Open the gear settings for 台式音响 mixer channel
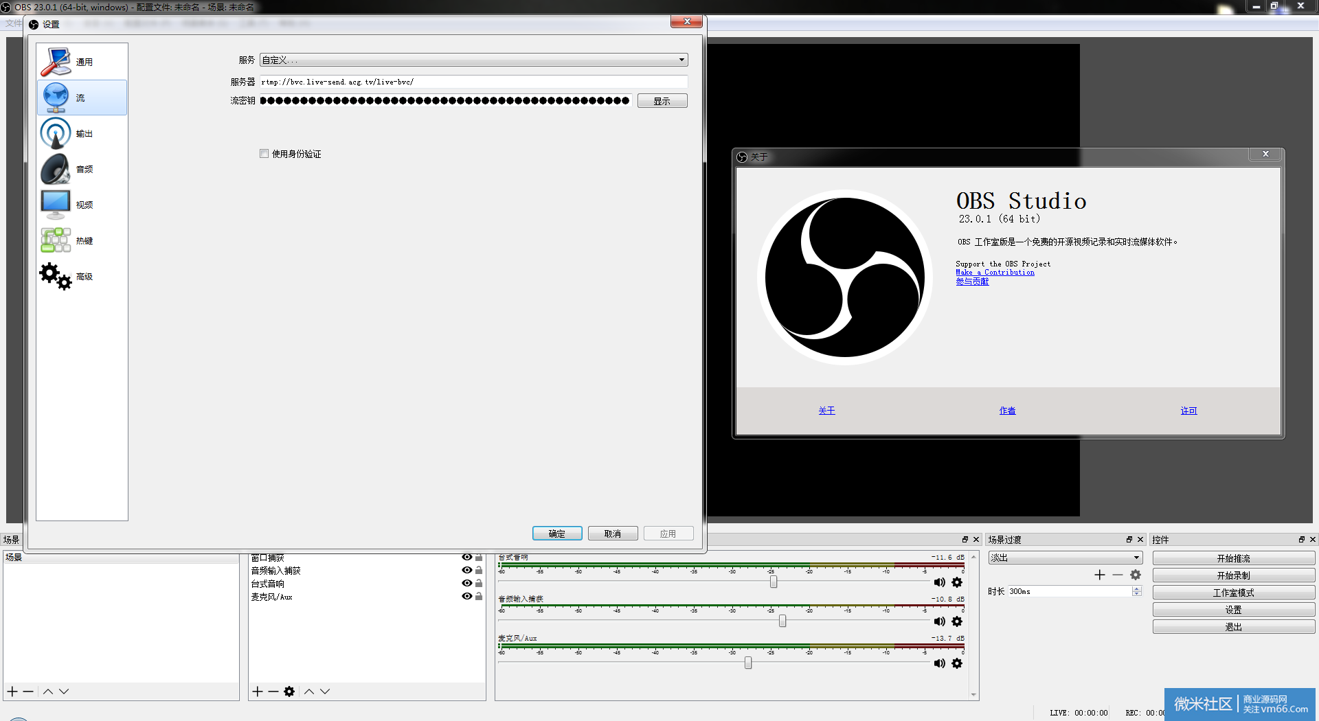 click(x=957, y=582)
